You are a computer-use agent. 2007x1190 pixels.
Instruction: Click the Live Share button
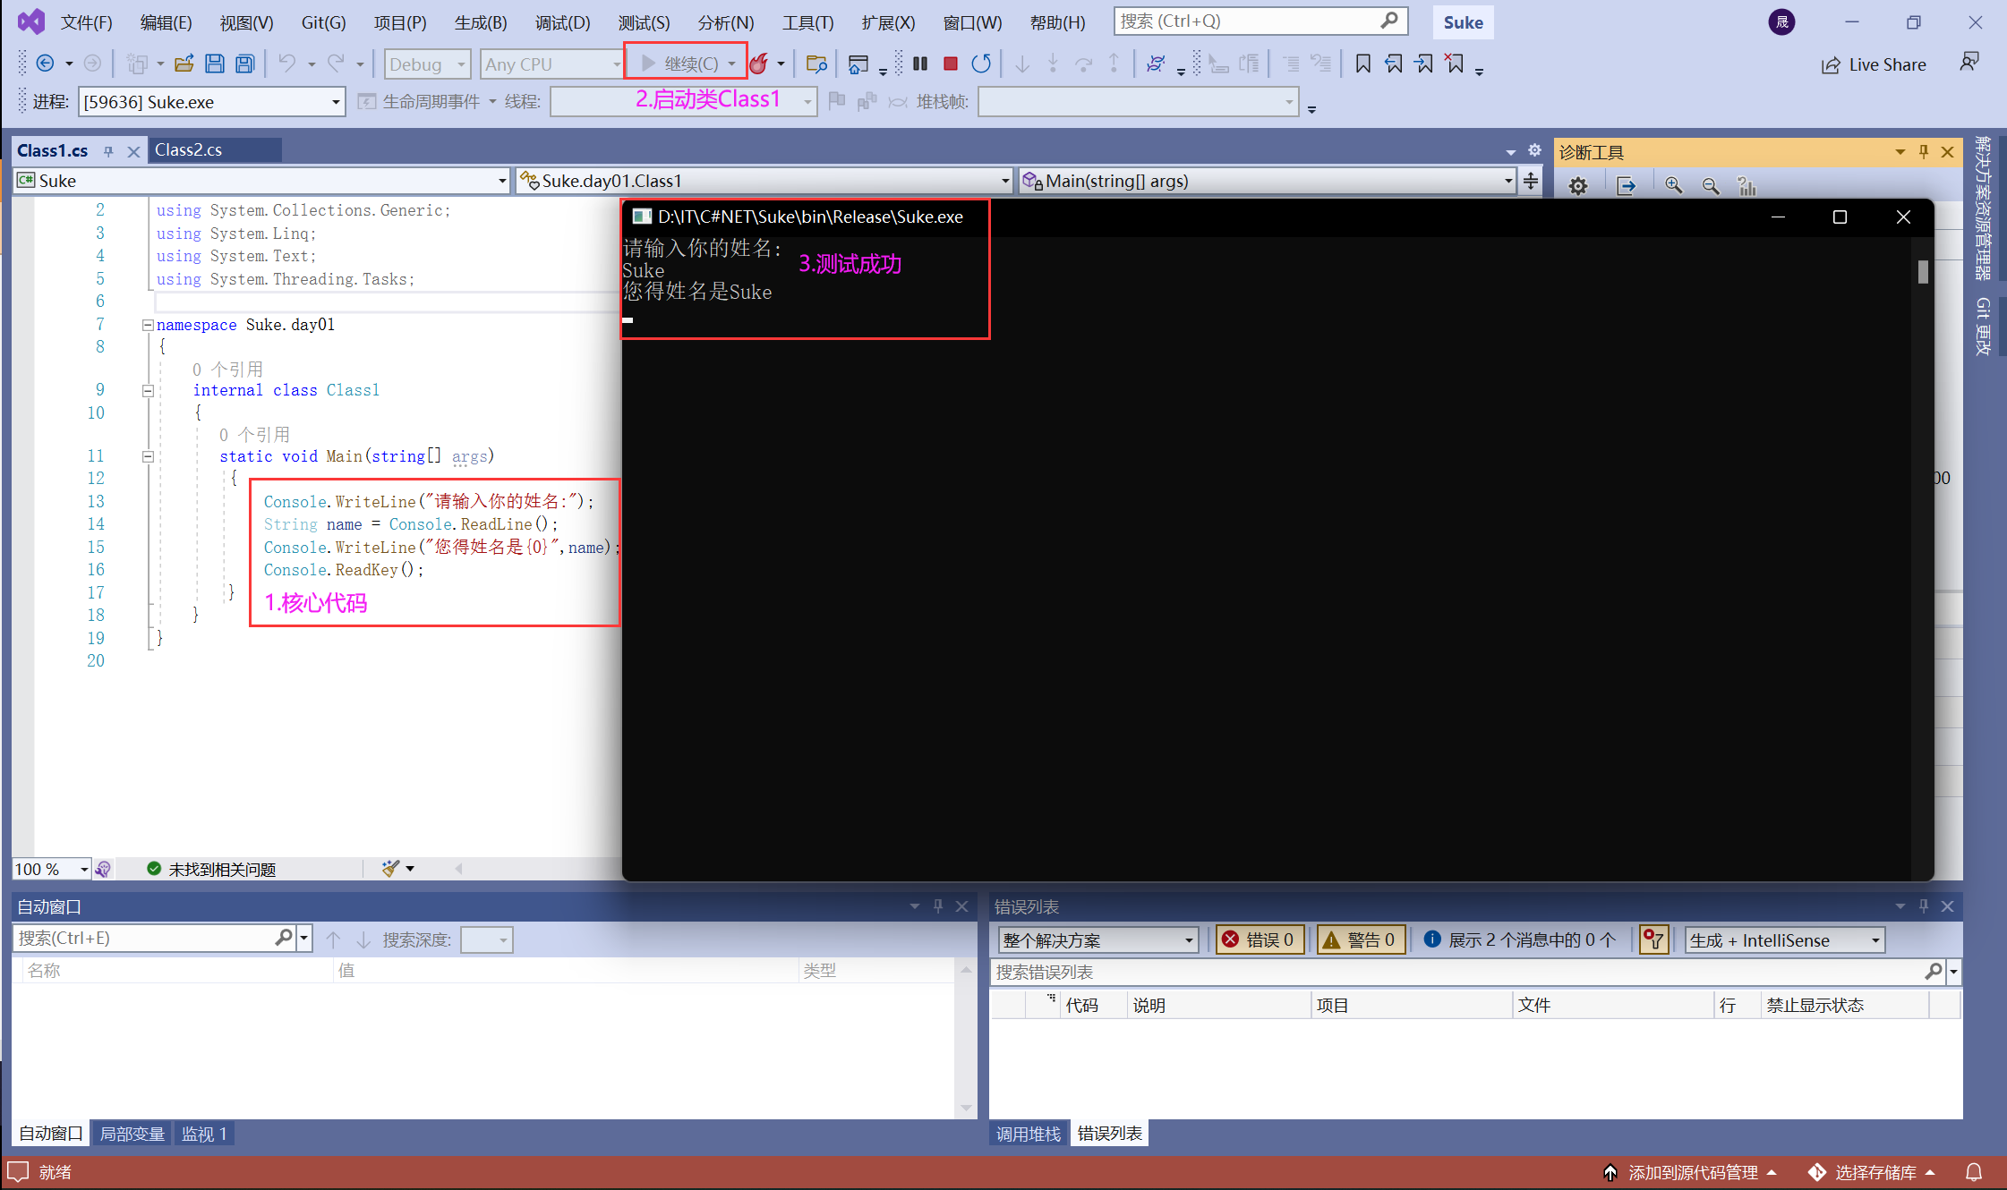click(1874, 64)
